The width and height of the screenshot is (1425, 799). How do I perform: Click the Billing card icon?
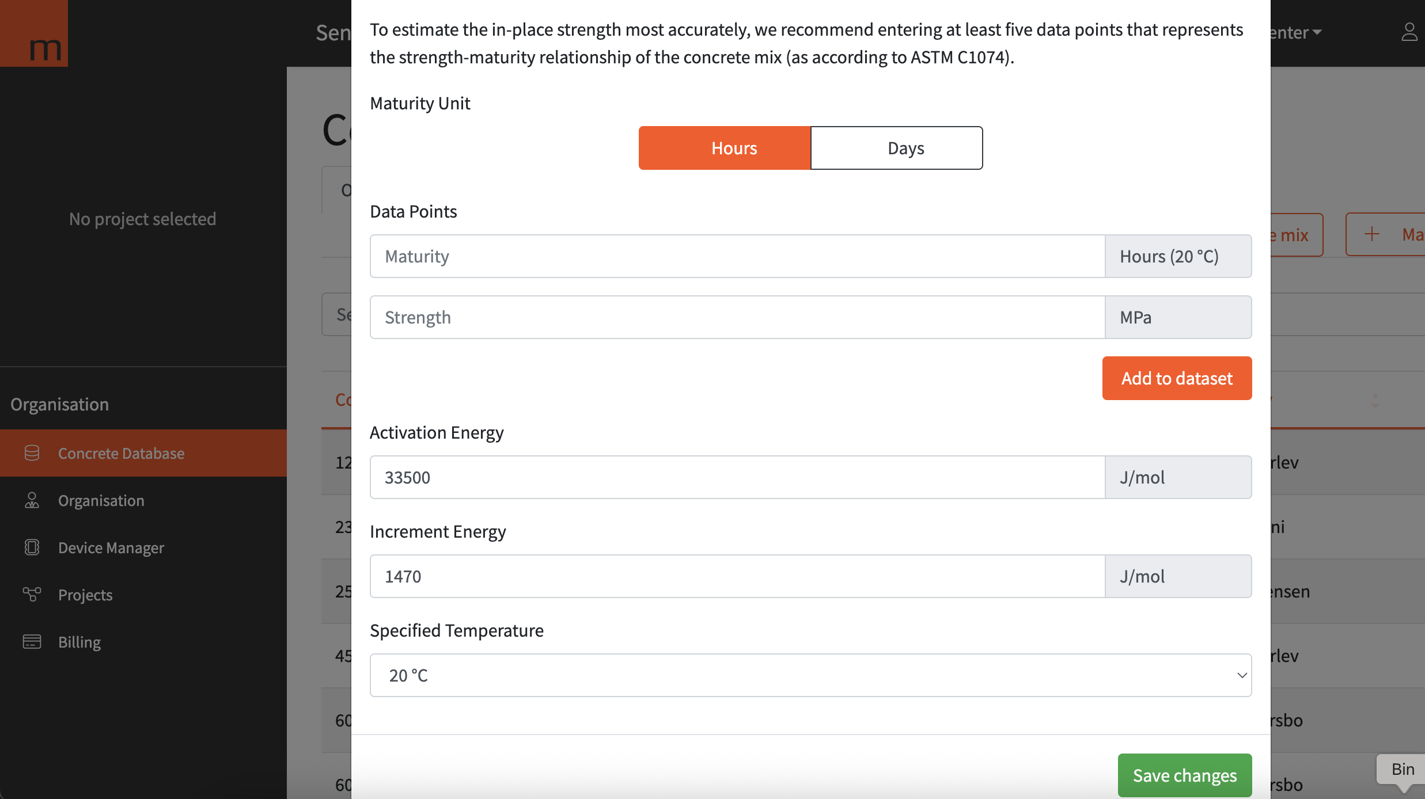coord(32,642)
